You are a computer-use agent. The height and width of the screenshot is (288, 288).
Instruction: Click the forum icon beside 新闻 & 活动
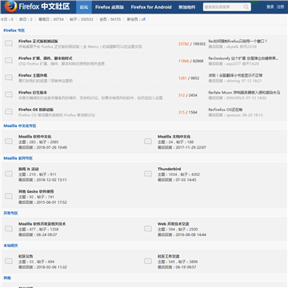9,174
